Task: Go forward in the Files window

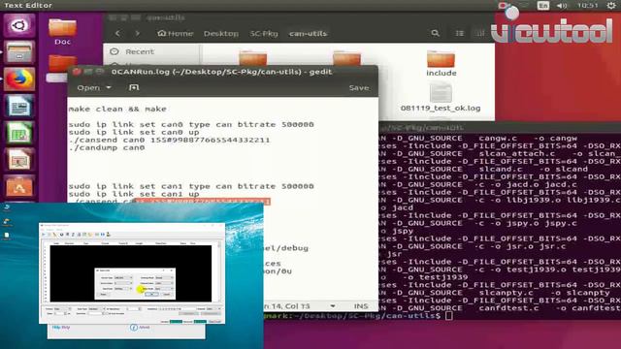Action: pos(137,34)
